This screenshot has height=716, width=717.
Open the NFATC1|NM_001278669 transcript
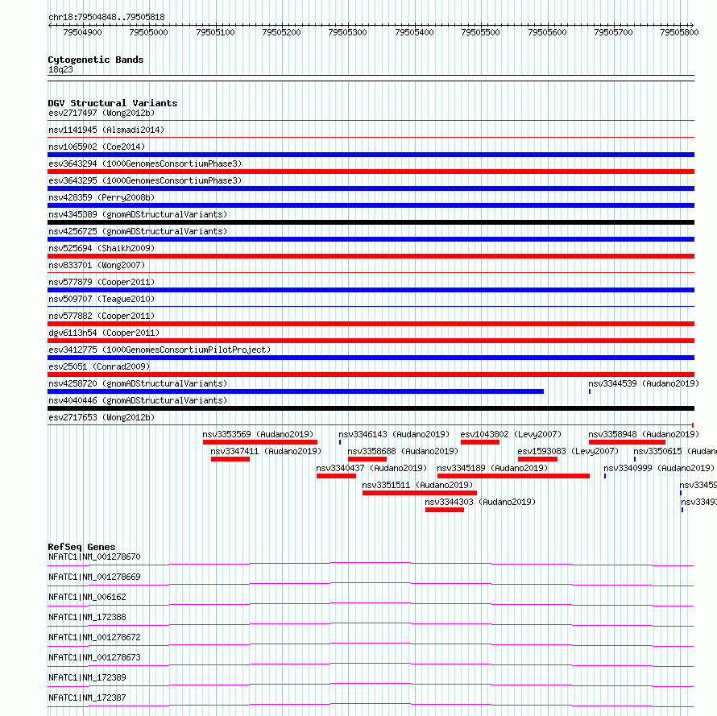coord(94,577)
